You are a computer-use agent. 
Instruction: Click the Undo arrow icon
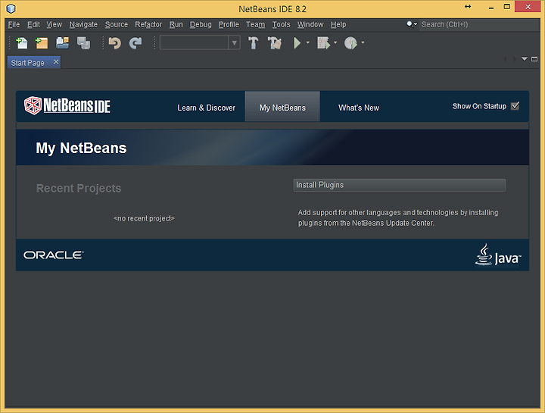tap(115, 42)
